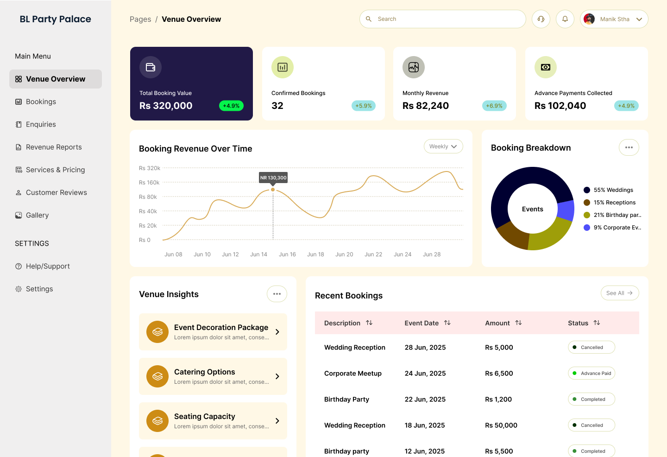Sort Recent Bookings by Amount

pos(518,323)
